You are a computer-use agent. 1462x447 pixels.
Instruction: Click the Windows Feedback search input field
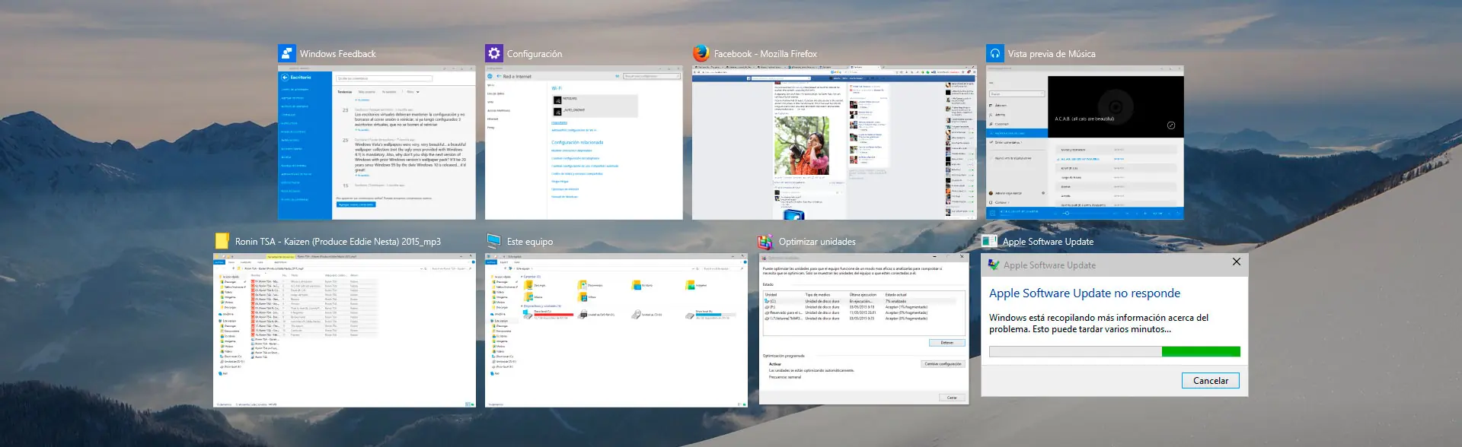coord(385,78)
